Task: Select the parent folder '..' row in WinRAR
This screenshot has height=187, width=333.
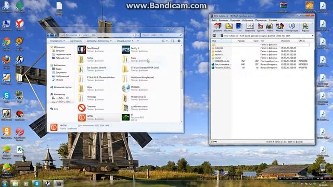Action: pyautogui.click(x=260, y=45)
